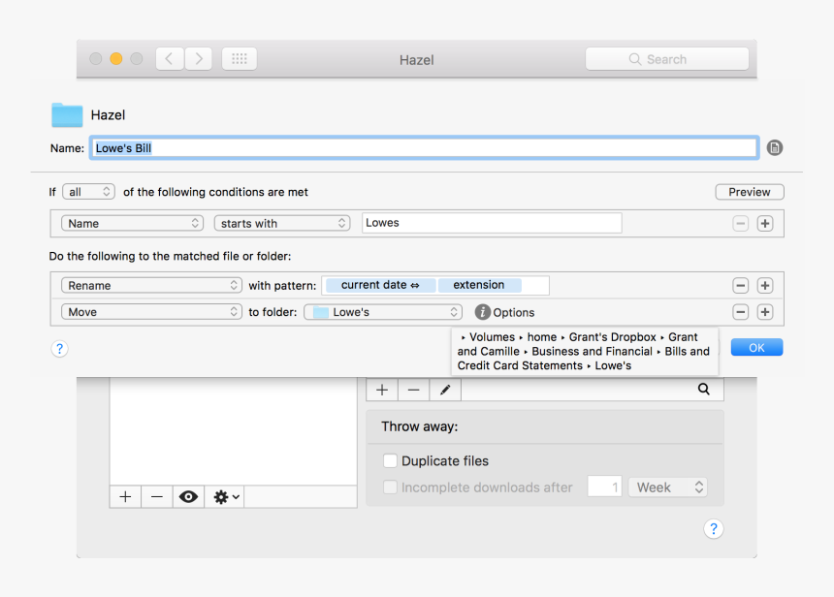
Task: Click the search magnifier in the rules panel
Action: coord(704,389)
